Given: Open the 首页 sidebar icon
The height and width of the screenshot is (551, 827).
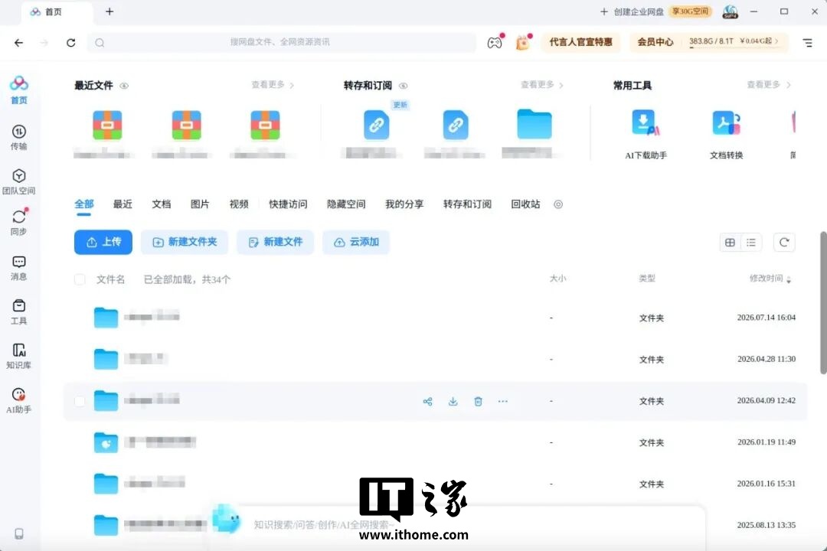Looking at the screenshot, I should 19,89.
